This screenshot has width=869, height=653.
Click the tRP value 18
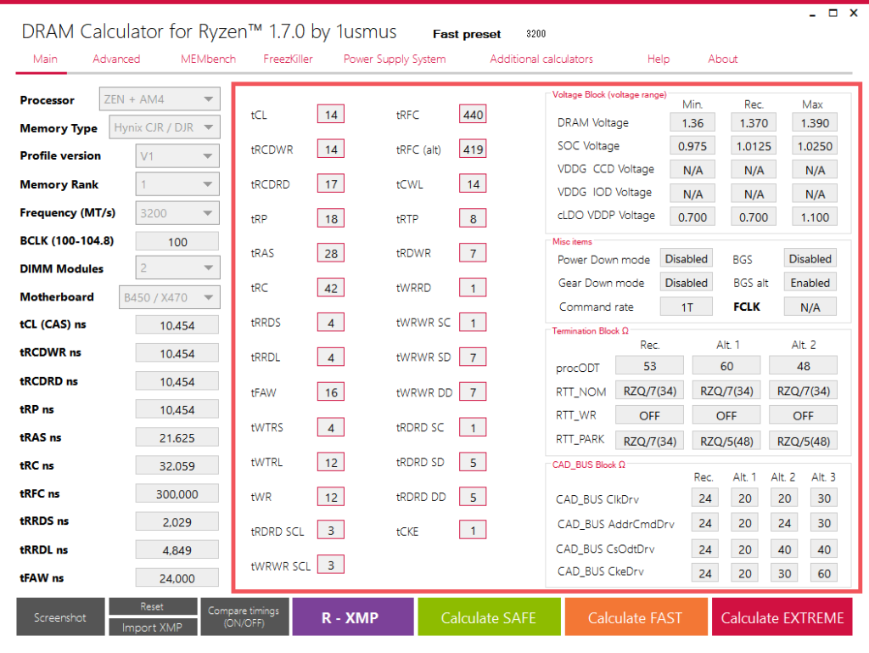tap(331, 218)
